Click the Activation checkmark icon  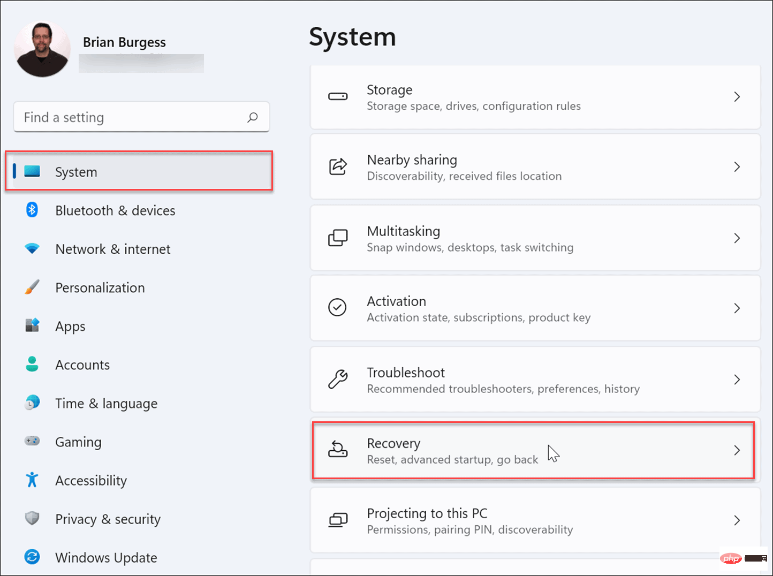coord(337,307)
